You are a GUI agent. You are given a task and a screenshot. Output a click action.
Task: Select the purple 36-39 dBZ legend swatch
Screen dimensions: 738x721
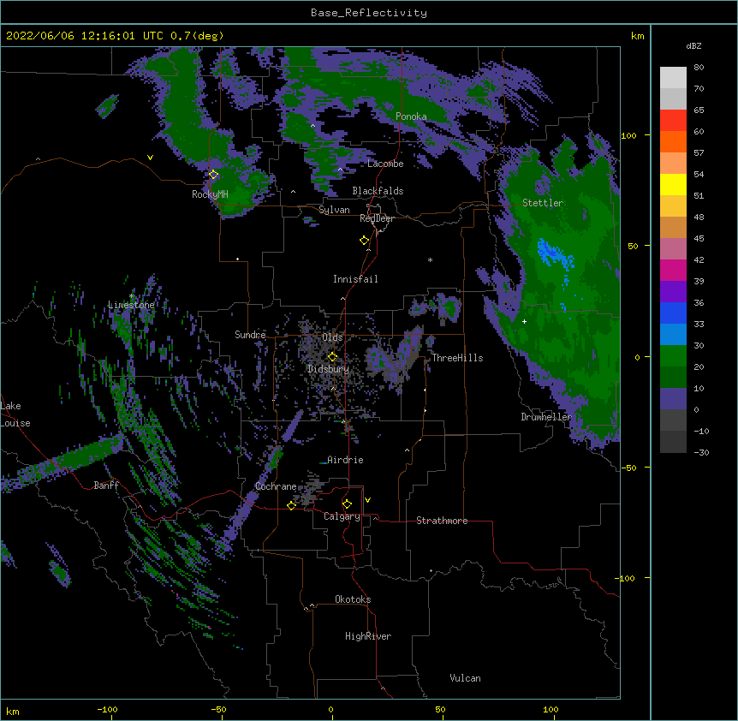click(673, 292)
